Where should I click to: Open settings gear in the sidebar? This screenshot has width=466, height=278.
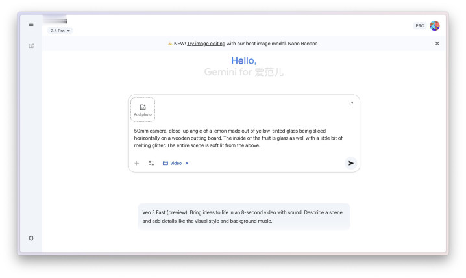(31, 238)
